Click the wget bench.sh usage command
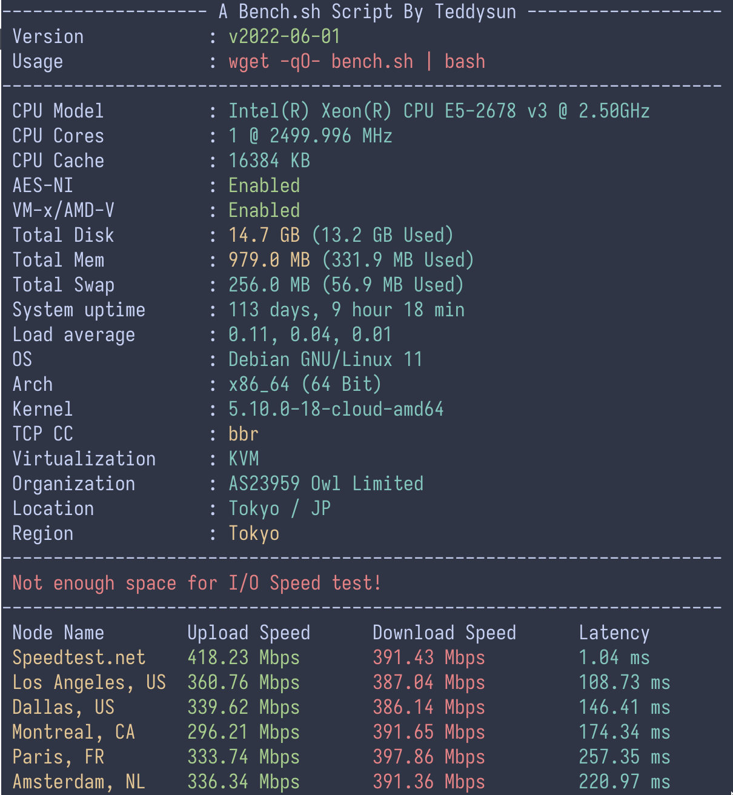The image size is (733, 795). (x=357, y=61)
